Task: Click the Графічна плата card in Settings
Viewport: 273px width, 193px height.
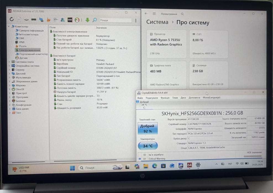Action: (x=167, y=75)
